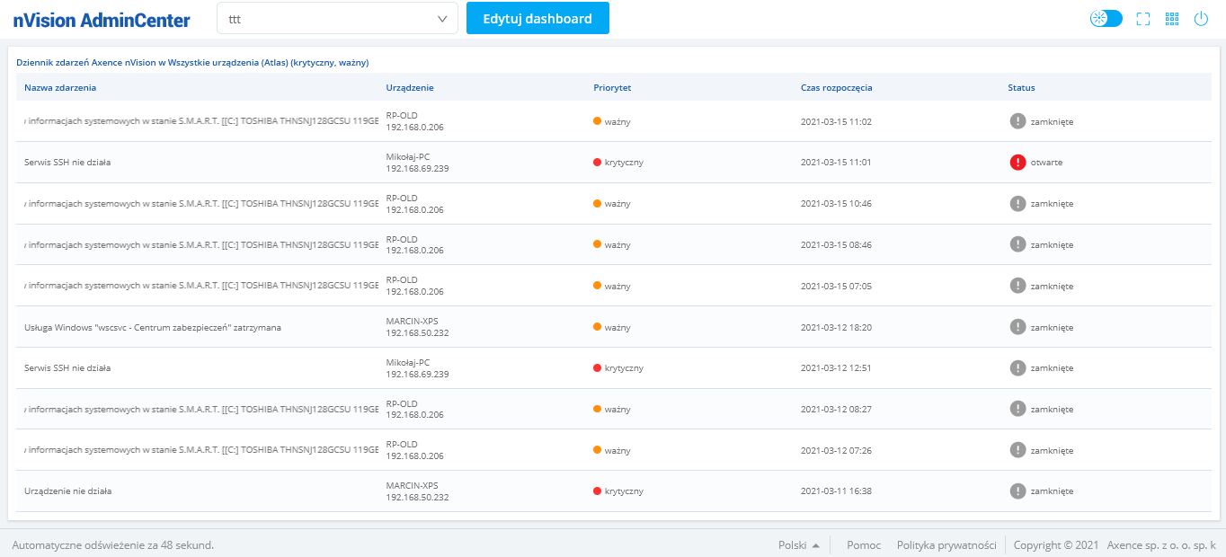Click the Edytuj dashboard button
The width and height of the screenshot is (1226, 557).
[x=537, y=19]
